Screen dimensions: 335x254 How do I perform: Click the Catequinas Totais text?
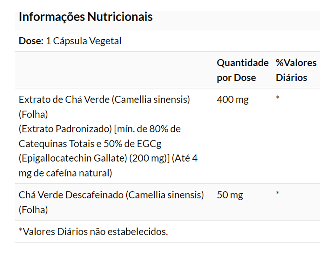tap(56, 144)
